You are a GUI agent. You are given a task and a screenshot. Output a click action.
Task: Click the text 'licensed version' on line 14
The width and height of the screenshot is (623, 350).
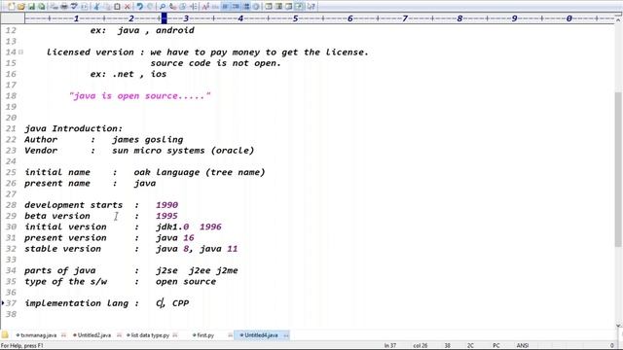tap(91, 52)
